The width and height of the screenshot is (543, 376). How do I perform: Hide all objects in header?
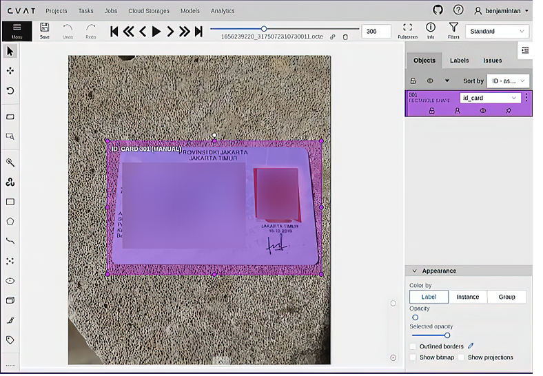tap(430, 81)
